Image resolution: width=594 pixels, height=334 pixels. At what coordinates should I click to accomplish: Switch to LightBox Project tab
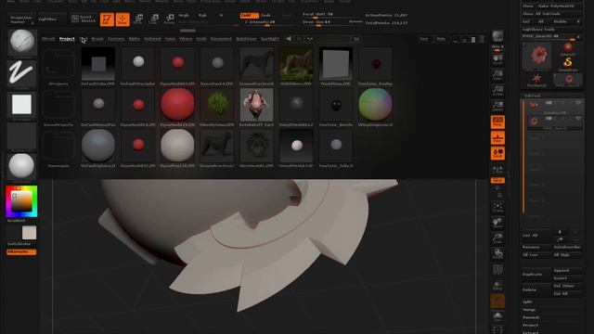(67, 39)
